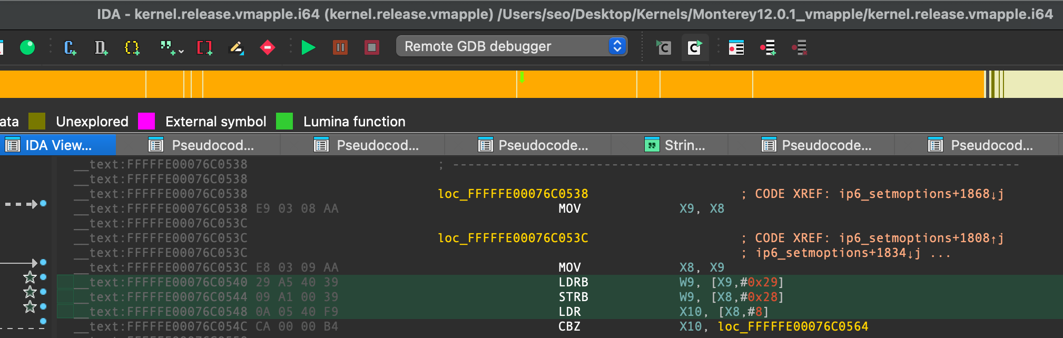Image resolution: width=1063 pixels, height=338 pixels.
Task: Click the Unexplored olive color swatch
Action: 37,121
